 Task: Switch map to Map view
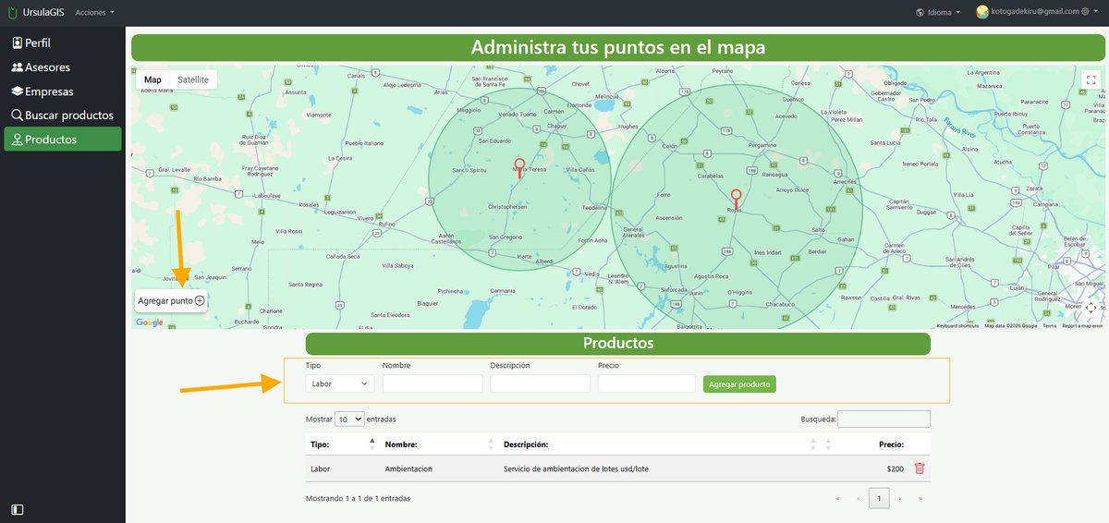click(x=152, y=80)
